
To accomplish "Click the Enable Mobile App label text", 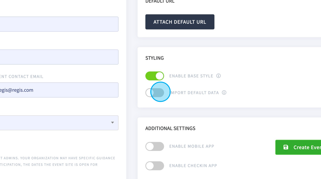I will tap(192, 146).
